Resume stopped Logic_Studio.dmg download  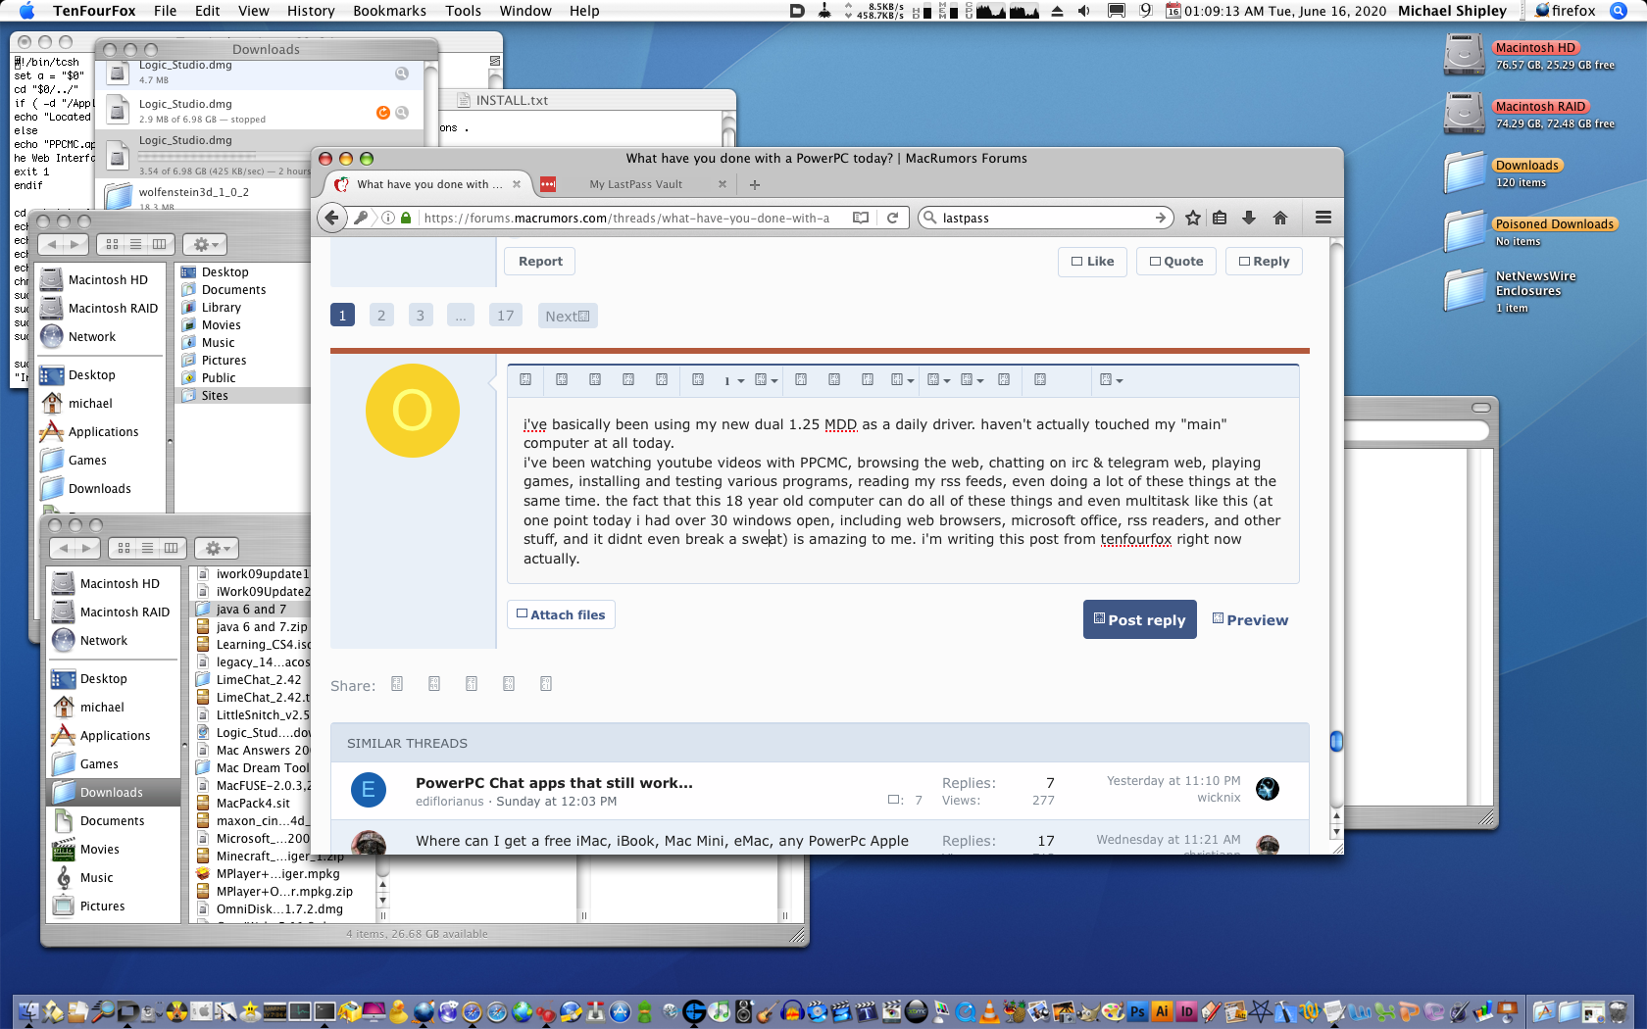pyautogui.click(x=383, y=113)
